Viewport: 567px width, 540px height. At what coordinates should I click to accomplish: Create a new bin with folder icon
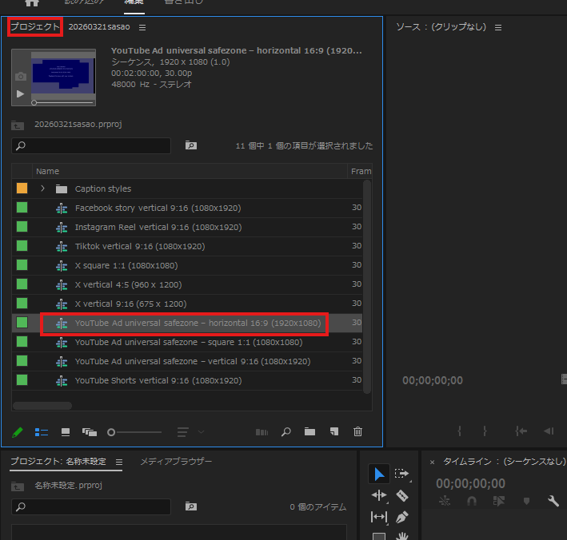[309, 432]
